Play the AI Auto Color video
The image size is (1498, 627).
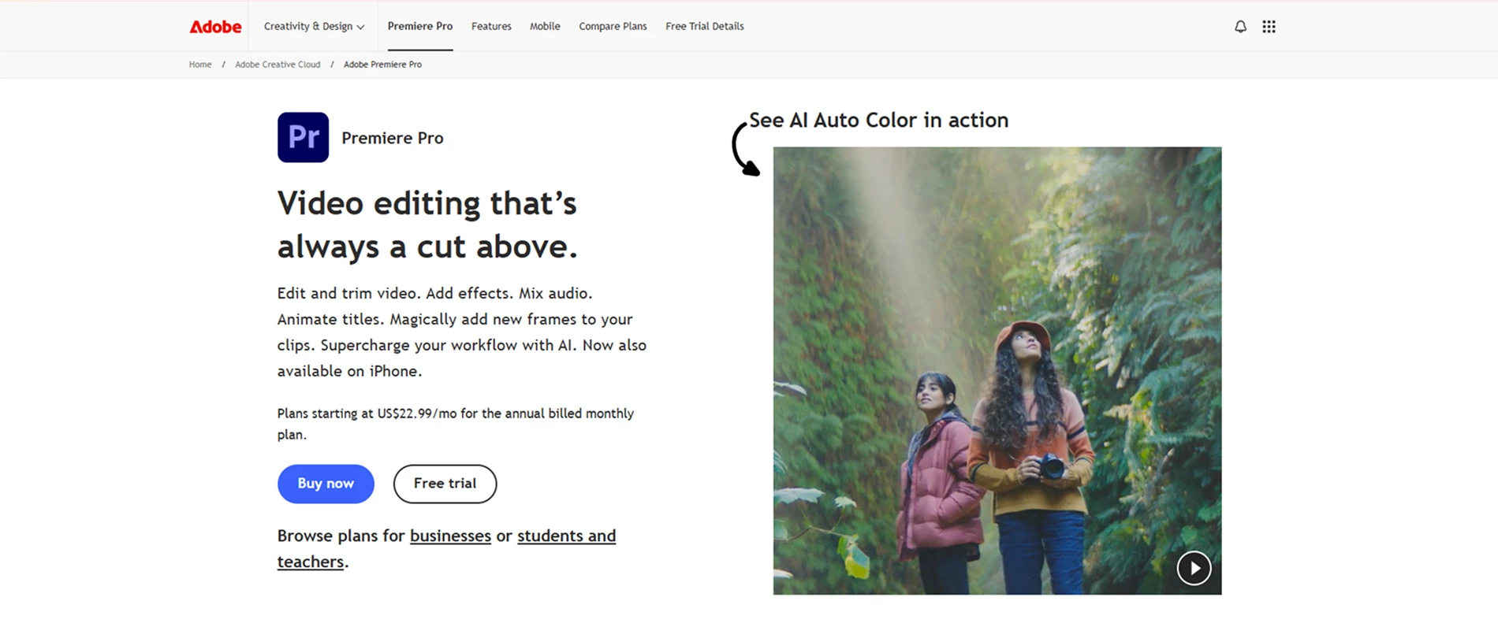point(1194,568)
